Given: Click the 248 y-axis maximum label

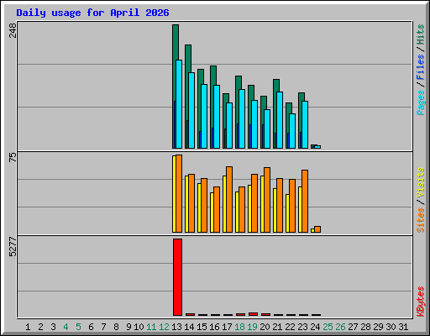Looking at the screenshot, I should (x=13, y=30).
